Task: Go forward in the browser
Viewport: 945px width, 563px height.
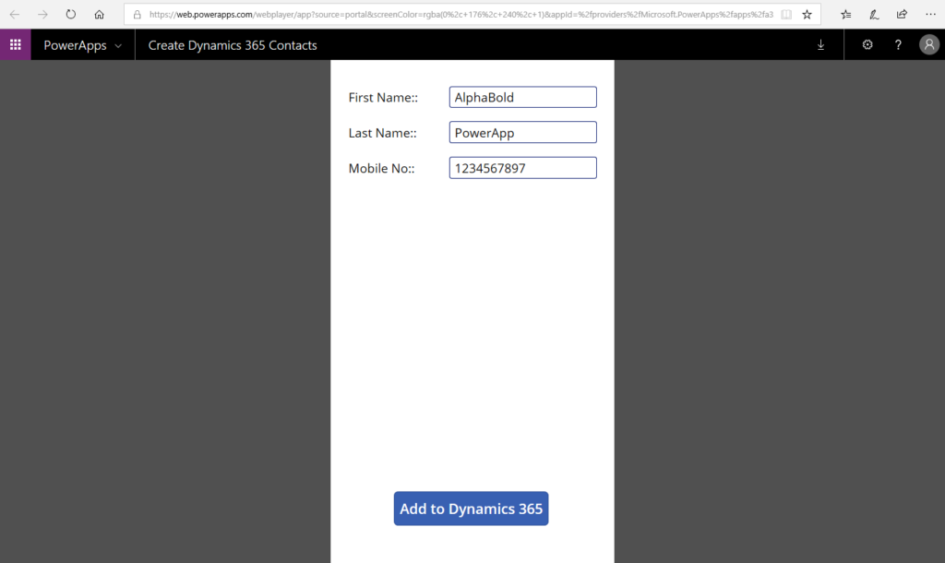Action: coord(42,15)
